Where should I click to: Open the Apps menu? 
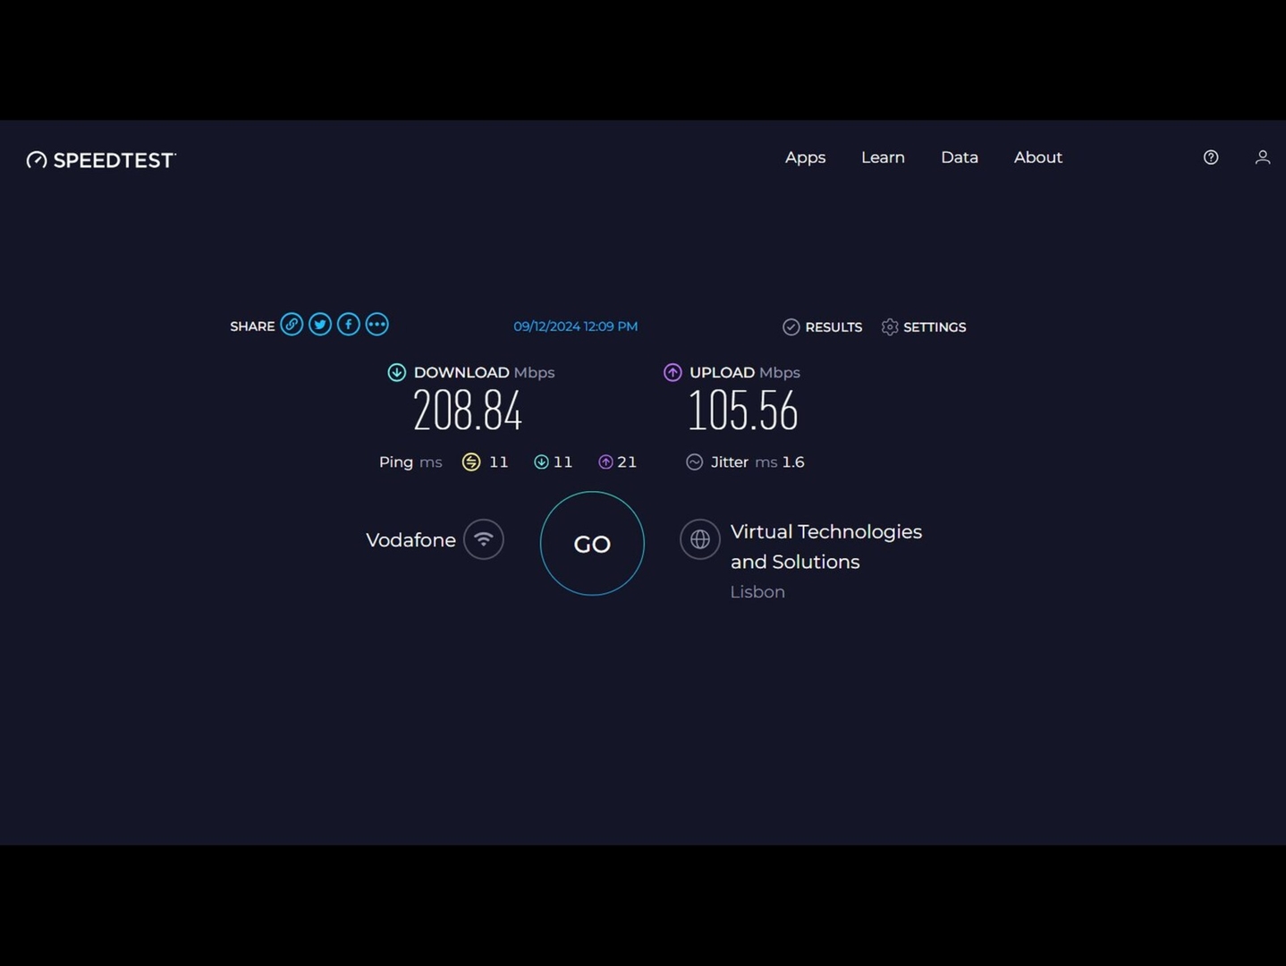tap(805, 157)
